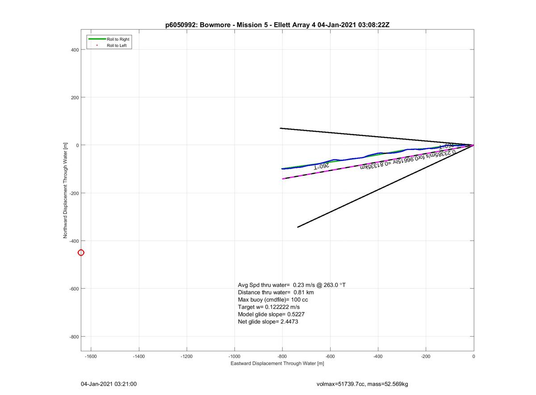The height and width of the screenshot is (395, 536).
Task: Click the 200 tick on the Northward axis
Action: coord(74,98)
